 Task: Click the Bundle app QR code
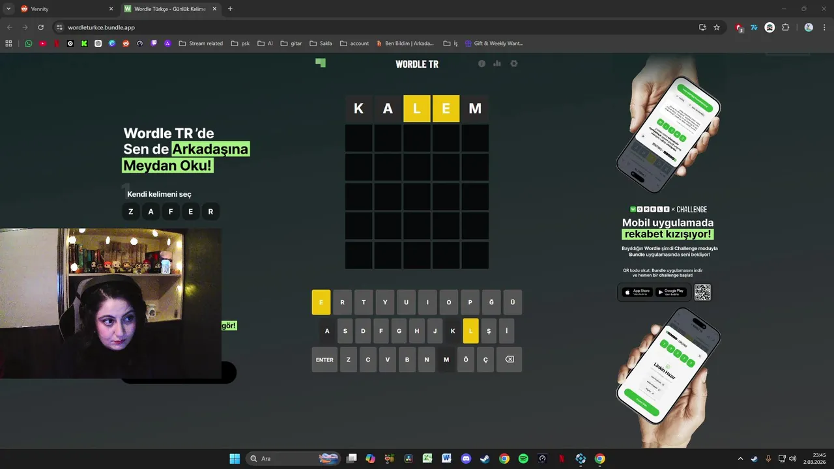(702, 292)
